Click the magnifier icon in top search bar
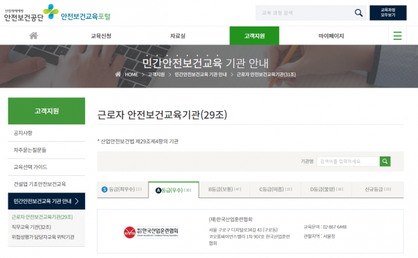The image size is (418, 258). [359, 13]
